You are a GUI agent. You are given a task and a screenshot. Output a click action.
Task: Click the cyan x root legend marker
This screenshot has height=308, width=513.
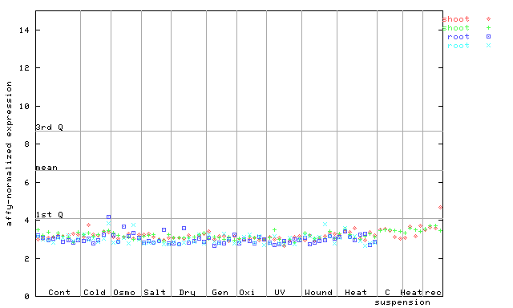(x=488, y=46)
